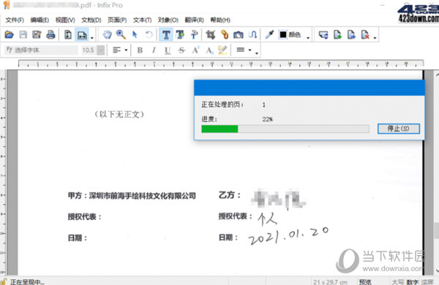Click the delete page icon with red X
The image size is (439, 285).
coord(365,34)
